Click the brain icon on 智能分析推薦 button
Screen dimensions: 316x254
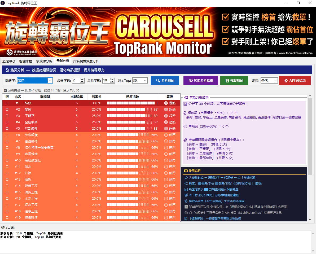[x=191, y=80]
